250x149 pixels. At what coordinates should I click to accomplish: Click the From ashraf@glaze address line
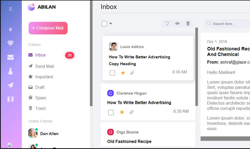tap(228, 62)
